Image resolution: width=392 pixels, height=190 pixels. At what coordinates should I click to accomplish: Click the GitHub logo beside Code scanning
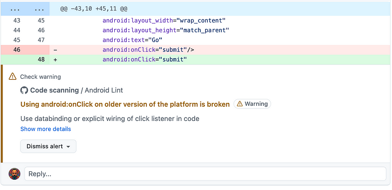(24, 90)
